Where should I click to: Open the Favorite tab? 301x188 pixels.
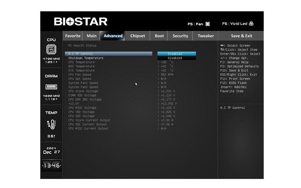73,36
